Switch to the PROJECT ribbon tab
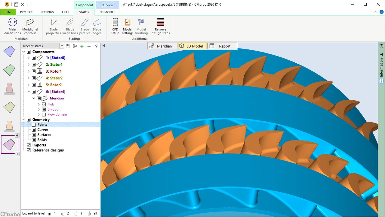 [26, 12]
